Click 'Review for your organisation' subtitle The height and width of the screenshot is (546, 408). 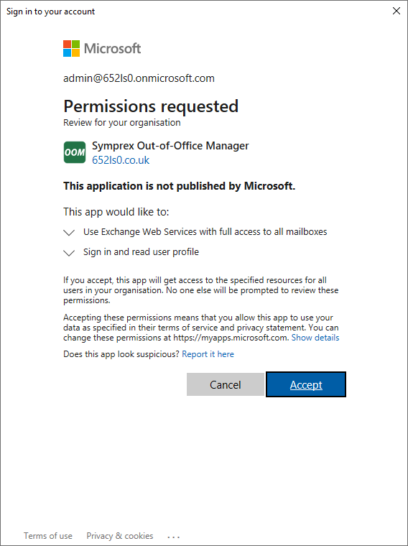pos(122,123)
